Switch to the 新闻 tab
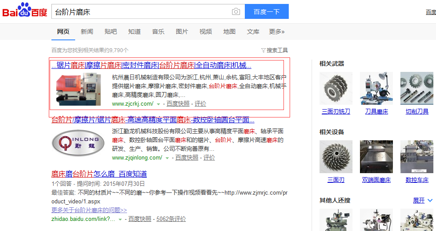436x231 pixels. tap(87, 32)
